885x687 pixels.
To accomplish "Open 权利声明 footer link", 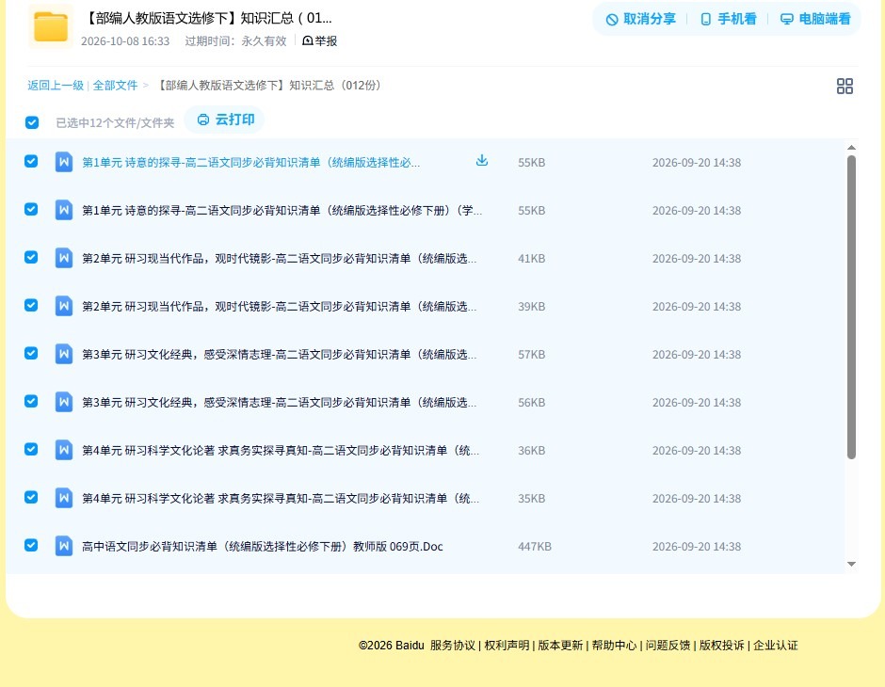I will 507,645.
